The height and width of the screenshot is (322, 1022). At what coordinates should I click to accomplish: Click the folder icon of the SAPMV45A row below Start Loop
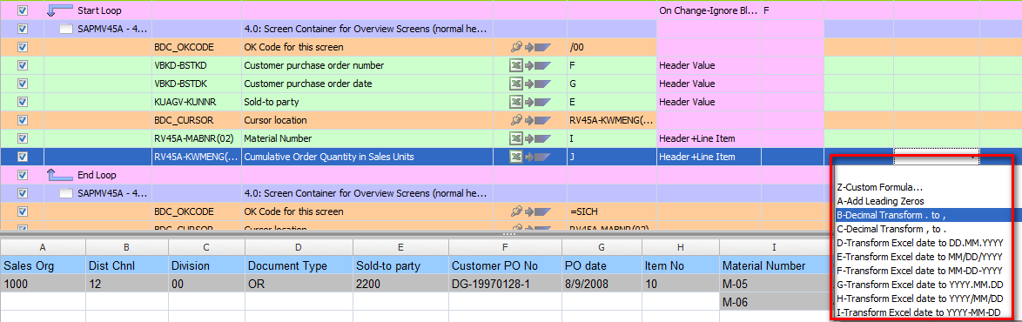(66, 29)
